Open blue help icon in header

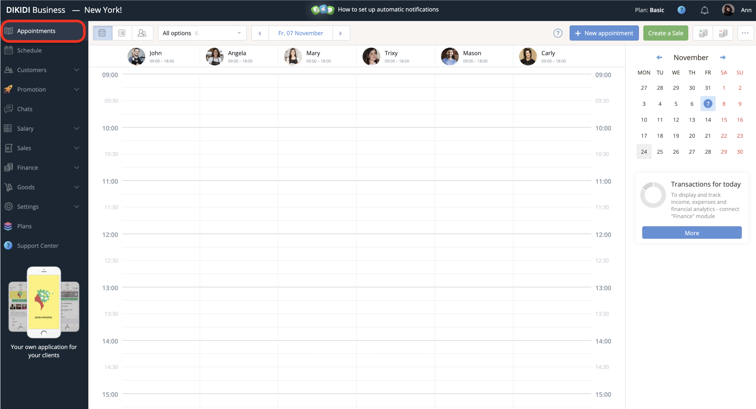681,10
